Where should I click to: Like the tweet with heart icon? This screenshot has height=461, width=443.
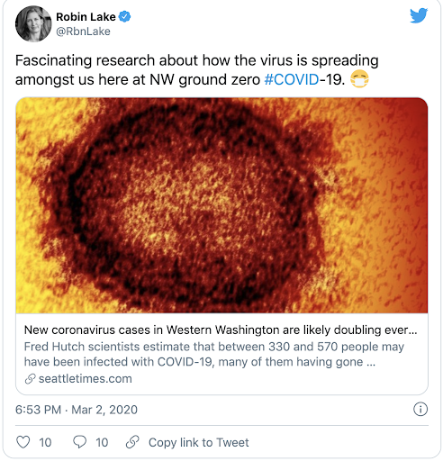(23, 442)
